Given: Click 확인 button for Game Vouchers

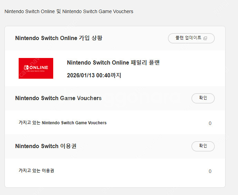Looking at the screenshot, I should coord(203,98).
